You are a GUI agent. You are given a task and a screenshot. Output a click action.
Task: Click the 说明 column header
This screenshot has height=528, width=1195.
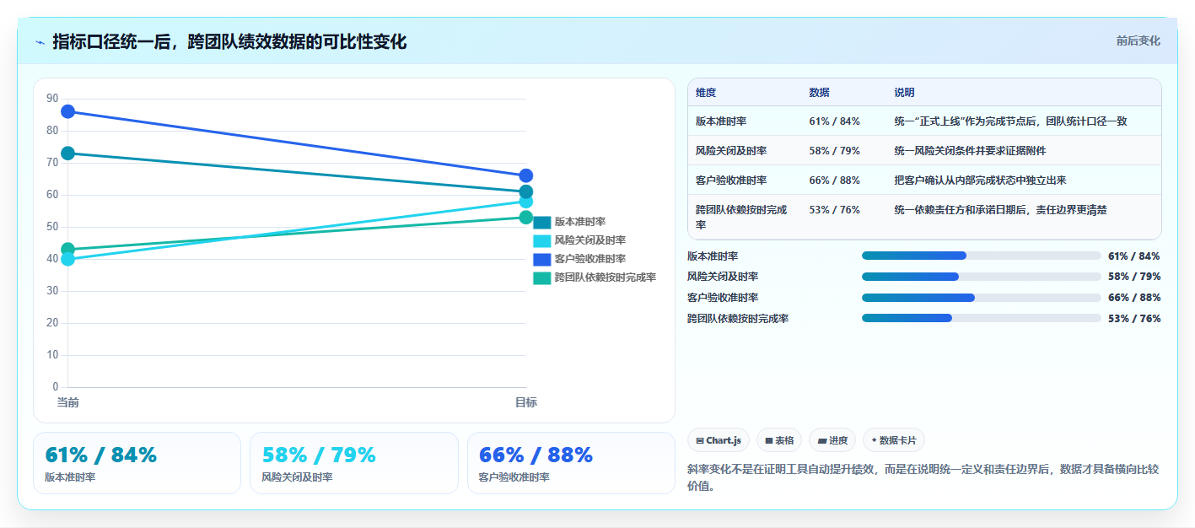904,93
